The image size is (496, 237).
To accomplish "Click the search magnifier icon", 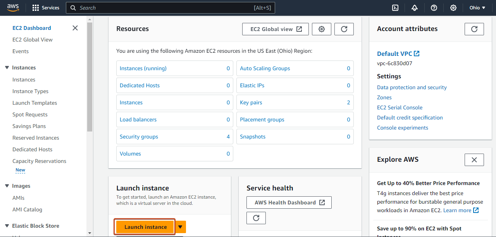I will coord(73,8).
